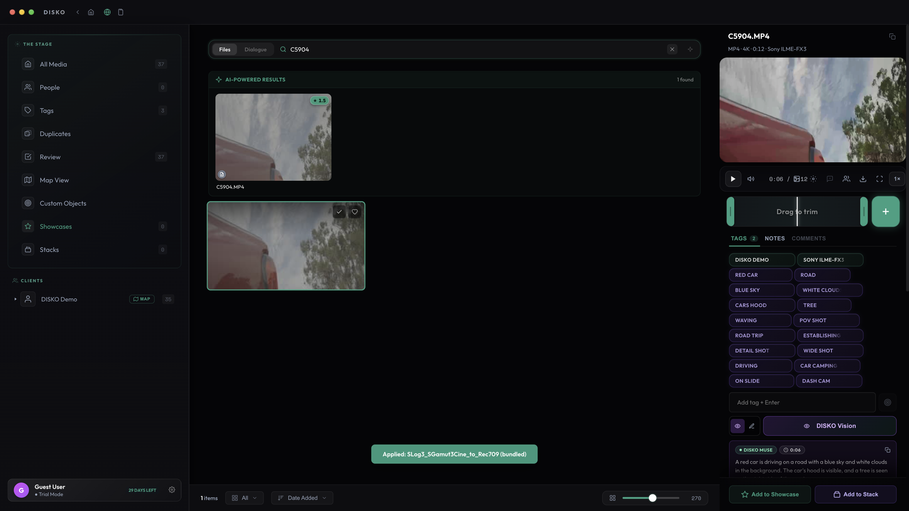Open the All filter dropdown
Image resolution: width=909 pixels, height=511 pixels.
pos(244,498)
